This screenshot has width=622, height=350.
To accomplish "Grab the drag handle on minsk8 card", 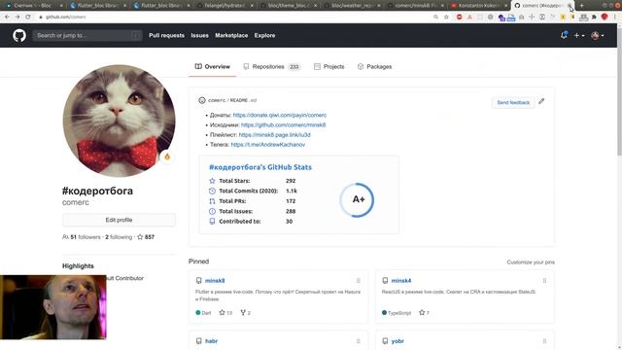I will (359, 281).
